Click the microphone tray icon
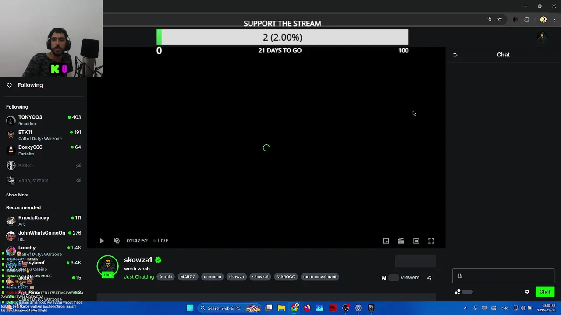 coord(475,308)
